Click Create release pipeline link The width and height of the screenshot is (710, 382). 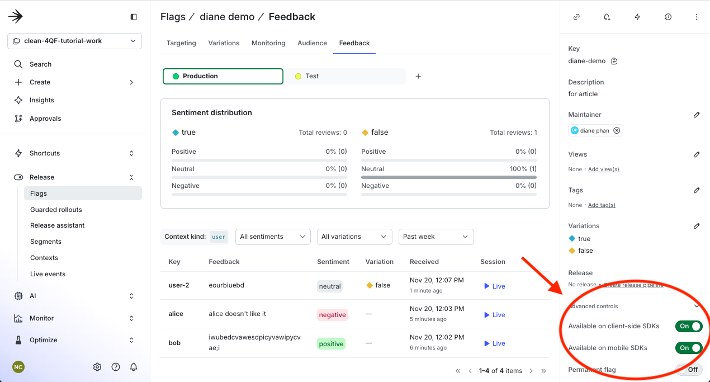click(633, 285)
